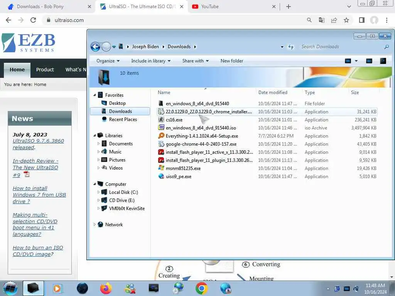Select install_flash_player_11_active_x file icon
This screenshot has height=296, width=395.
tap(161, 152)
